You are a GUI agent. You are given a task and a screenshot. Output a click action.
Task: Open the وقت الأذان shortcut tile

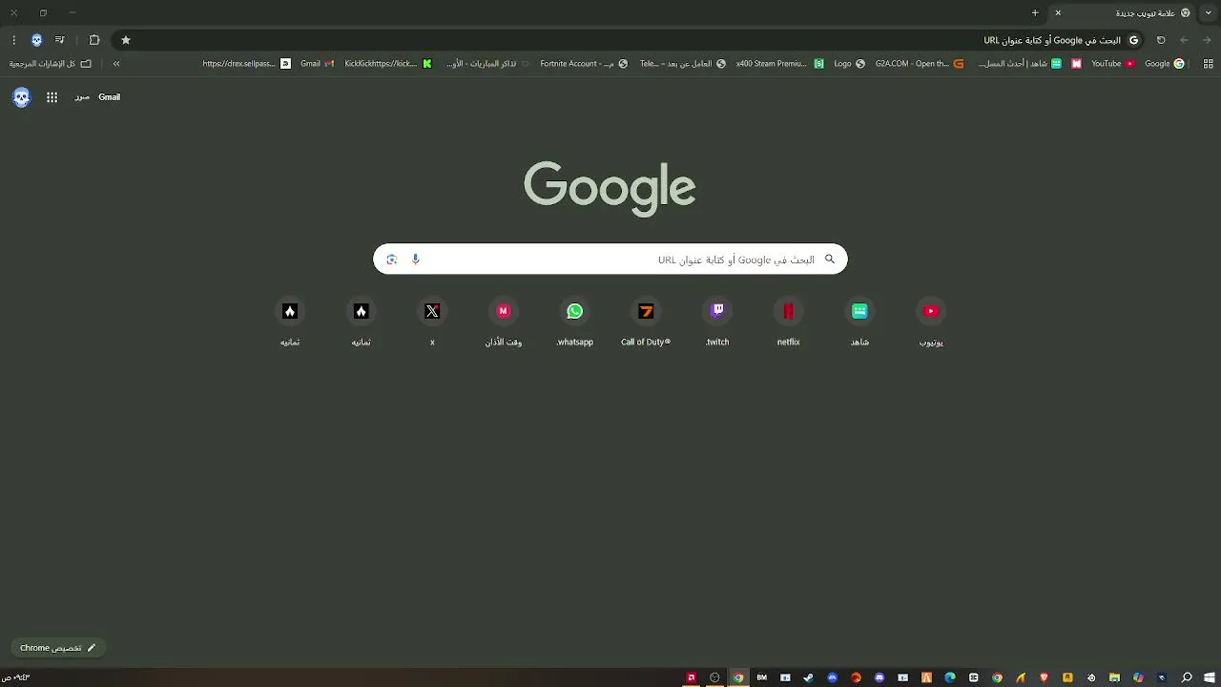pyautogui.click(x=504, y=322)
